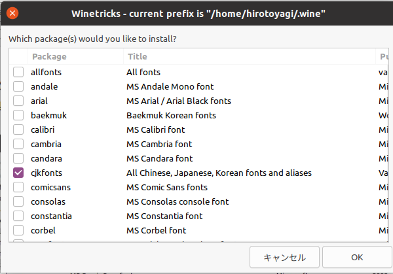Select the 'allfonts' package name

point(46,73)
